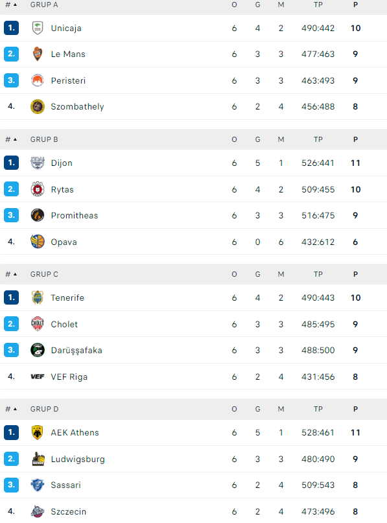Click Cholet's rank 2 badge
Image resolution: width=387 pixels, height=523 pixels.
pyautogui.click(x=11, y=324)
